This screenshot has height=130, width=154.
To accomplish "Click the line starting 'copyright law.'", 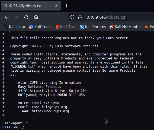I will pyautogui.click(x=77, y=62).
